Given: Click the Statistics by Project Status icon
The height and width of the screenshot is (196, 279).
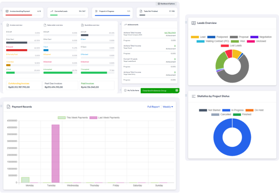Looking at the screenshot, I should tap(193, 96).
